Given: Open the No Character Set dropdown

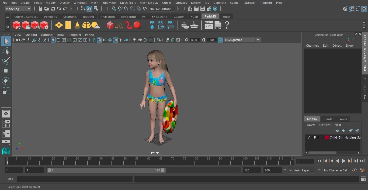Looking at the screenshot, I should coord(336,170).
